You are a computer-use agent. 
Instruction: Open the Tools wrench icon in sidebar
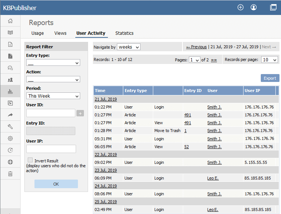tap(10, 127)
